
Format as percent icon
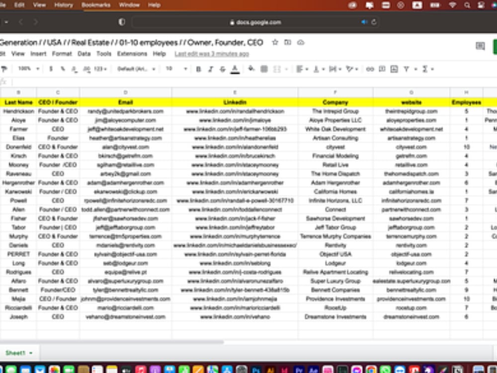click(x=63, y=69)
